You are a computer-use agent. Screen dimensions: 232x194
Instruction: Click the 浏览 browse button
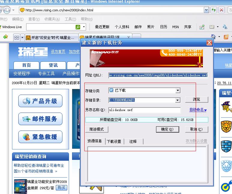pos(197,99)
